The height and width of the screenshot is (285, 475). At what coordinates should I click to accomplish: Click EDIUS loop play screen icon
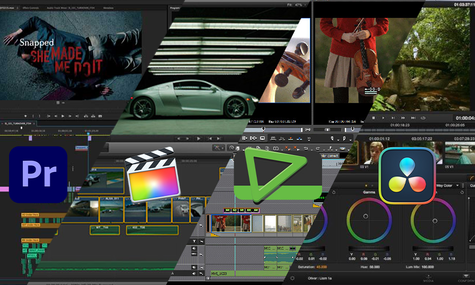coord(262,138)
